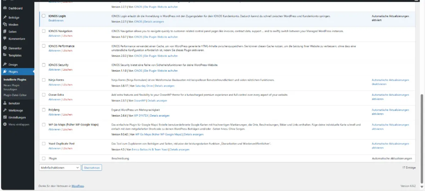
Task: Click the Übernehmen button
Action: 92,168
